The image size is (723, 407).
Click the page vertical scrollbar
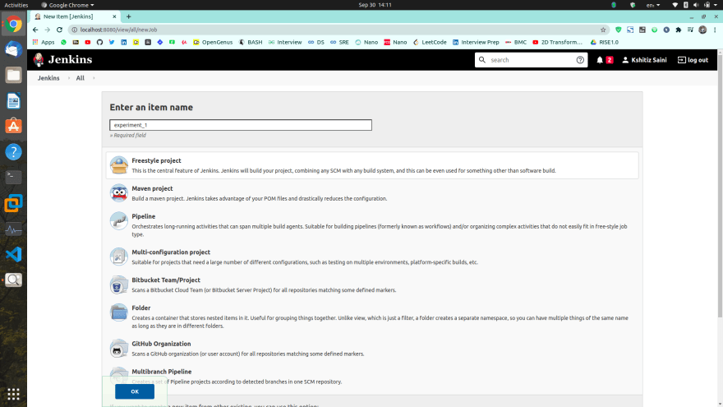[720, 184]
